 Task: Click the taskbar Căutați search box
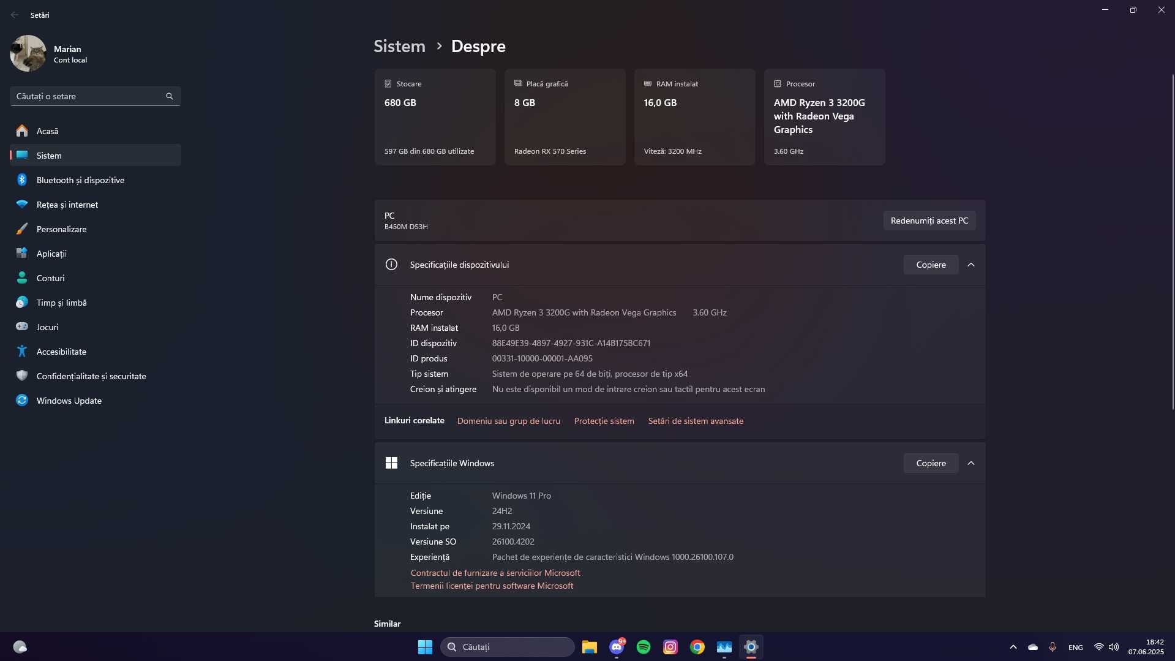point(507,647)
